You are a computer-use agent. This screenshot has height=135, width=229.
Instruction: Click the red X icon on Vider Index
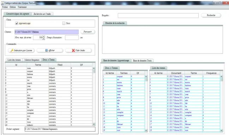click(x=73, y=50)
